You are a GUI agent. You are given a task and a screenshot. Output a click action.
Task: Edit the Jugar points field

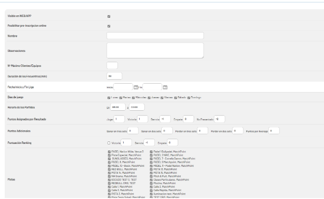[x=119, y=119]
